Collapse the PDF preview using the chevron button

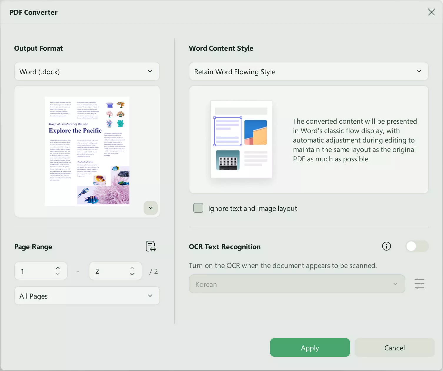[x=150, y=208]
